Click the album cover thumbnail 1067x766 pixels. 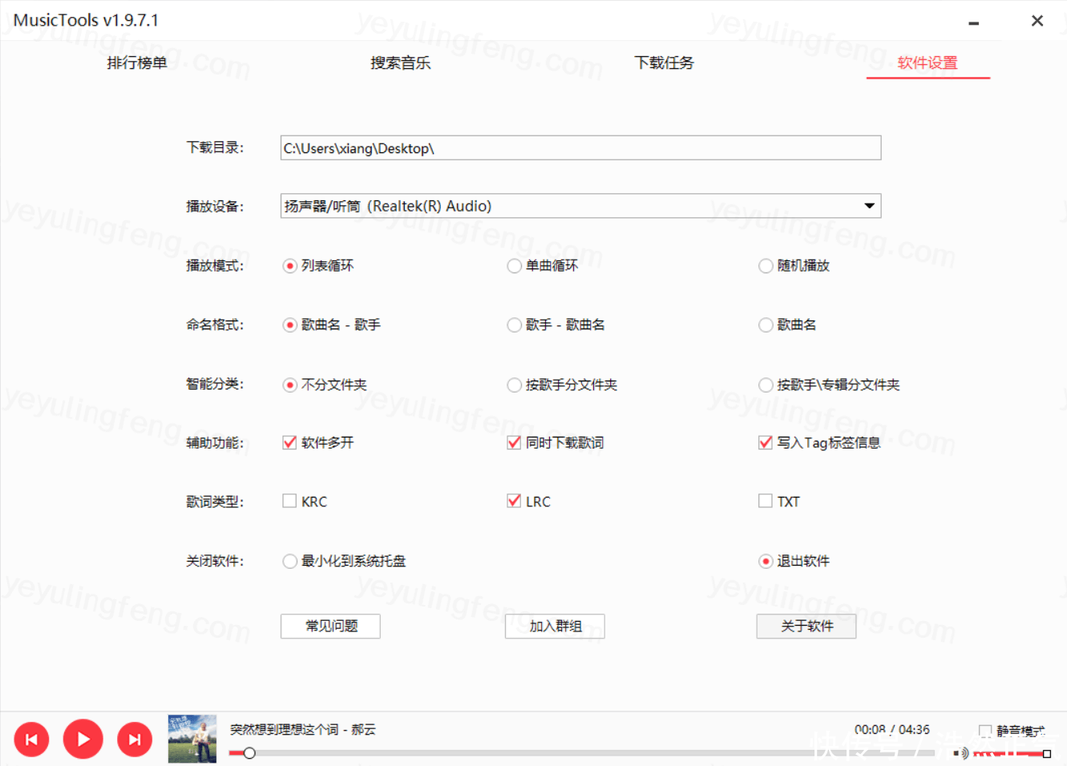click(192, 739)
